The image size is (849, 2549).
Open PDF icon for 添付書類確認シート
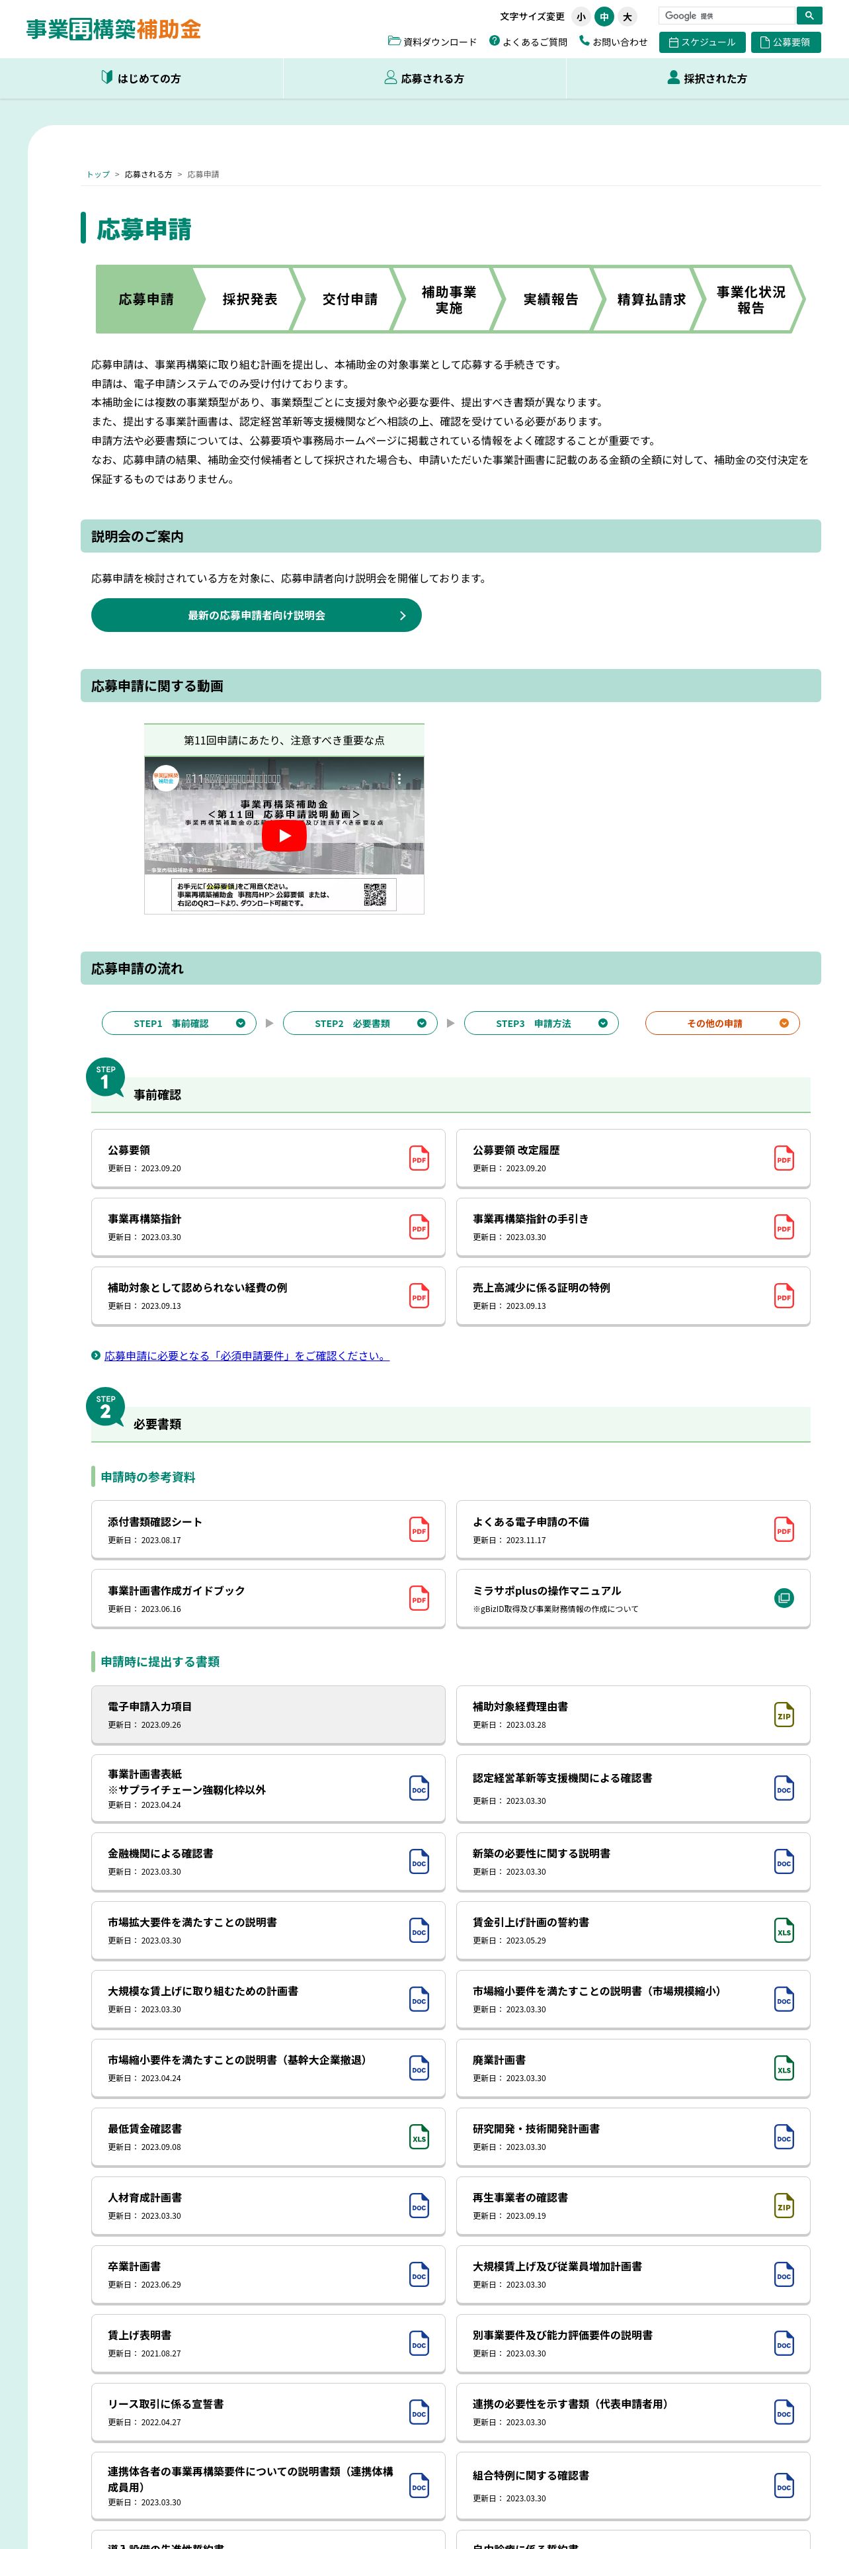click(419, 1530)
